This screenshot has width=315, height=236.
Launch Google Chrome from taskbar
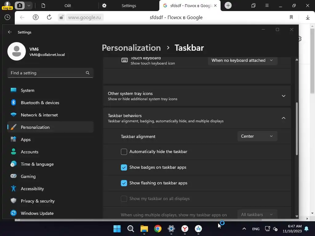(x=158, y=229)
